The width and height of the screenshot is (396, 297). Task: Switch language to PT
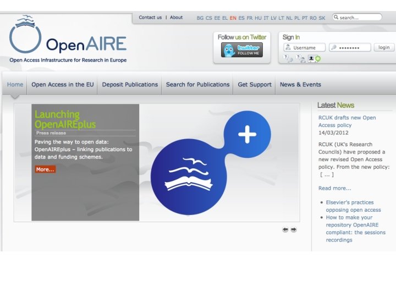tap(305, 18)
